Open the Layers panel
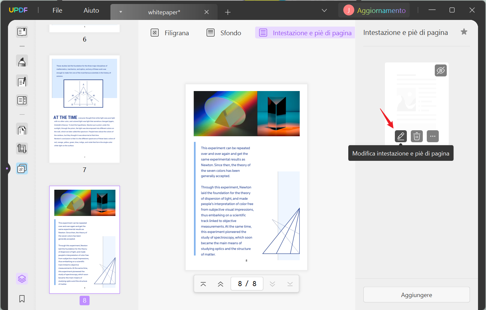The image size is (486, 310). pyautogui.click(x=22, y=278)
